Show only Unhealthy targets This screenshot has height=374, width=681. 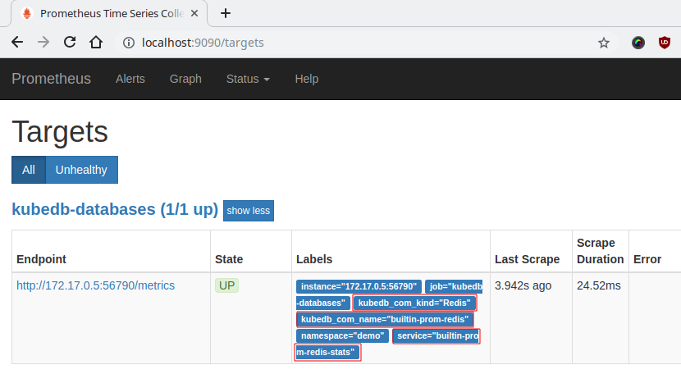(x=81, y=170)
